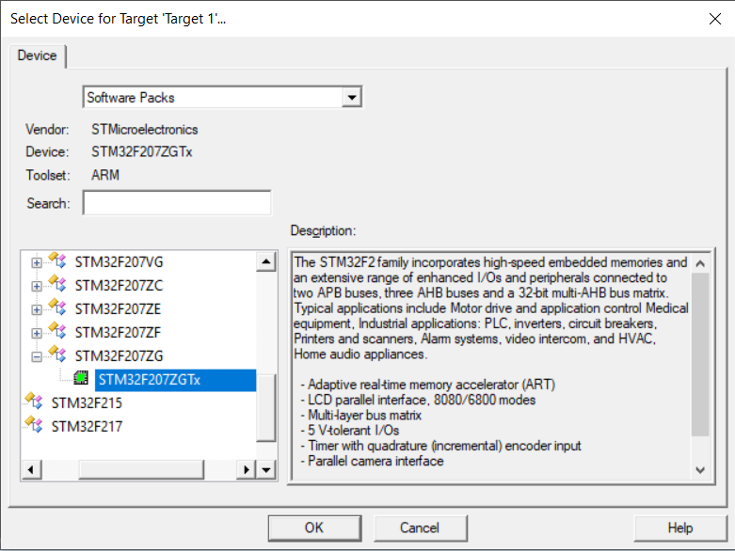Select STM32F207VG in device tree
The image size is (735, 551).
120,262
